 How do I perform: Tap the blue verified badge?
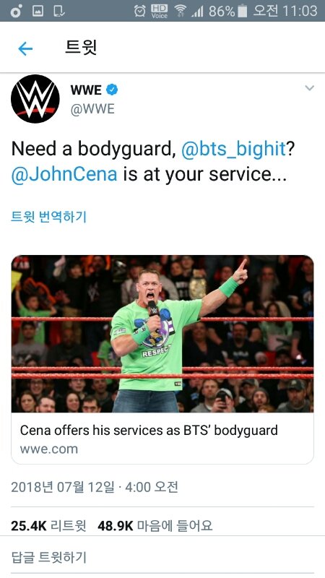tap(112, 90)
